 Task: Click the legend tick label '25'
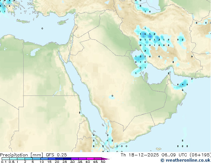[x=65, y=162]
